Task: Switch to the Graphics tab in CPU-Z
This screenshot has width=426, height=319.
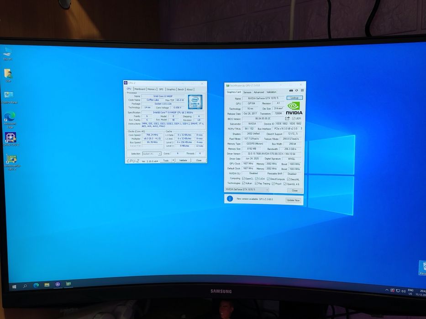Action: click(171, 89)
